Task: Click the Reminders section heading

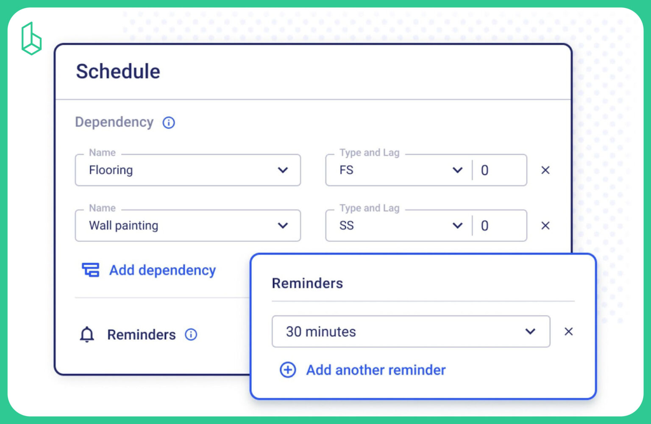Action: point(307,284)
